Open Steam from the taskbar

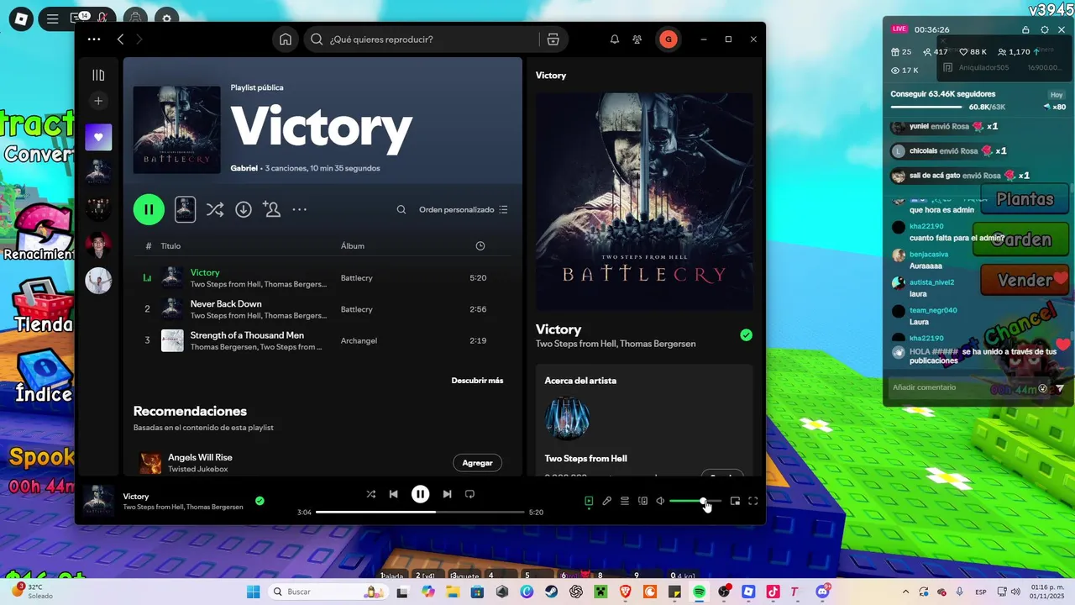coord(552,592)
